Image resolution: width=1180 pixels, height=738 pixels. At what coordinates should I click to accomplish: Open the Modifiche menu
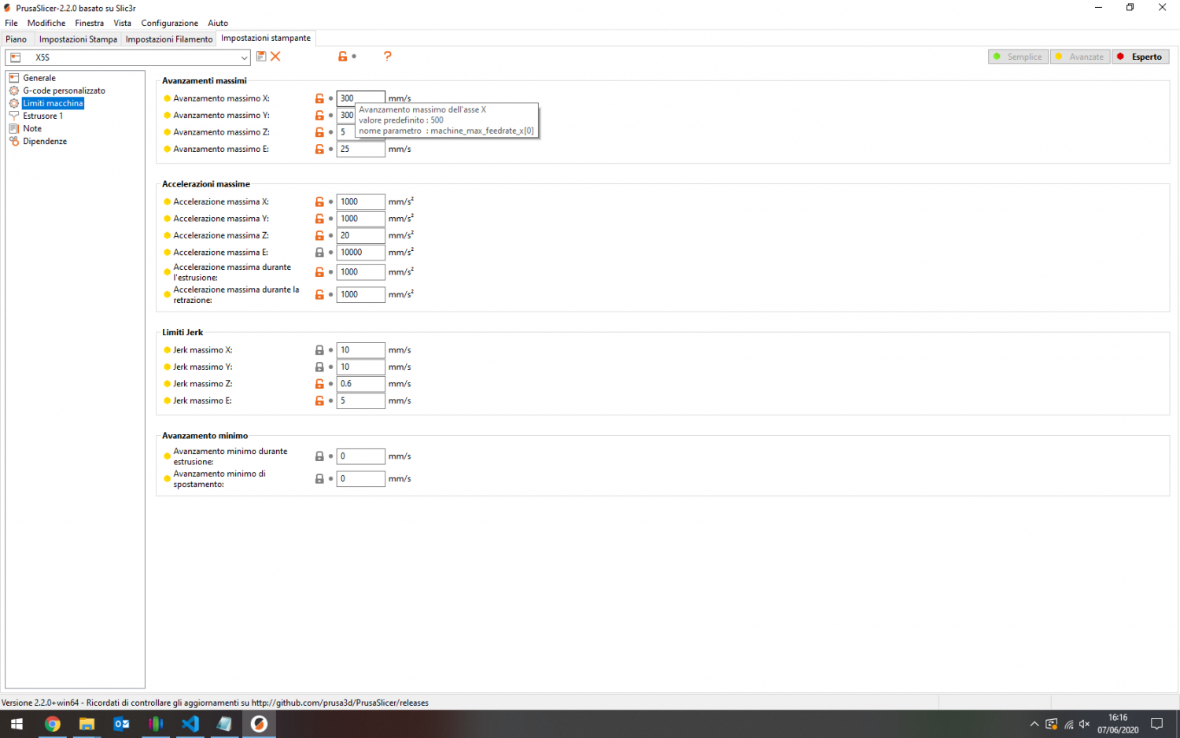46,23
